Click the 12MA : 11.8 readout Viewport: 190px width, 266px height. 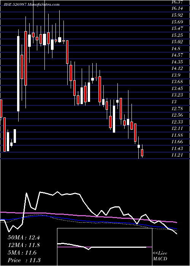(x=24, y=245)
